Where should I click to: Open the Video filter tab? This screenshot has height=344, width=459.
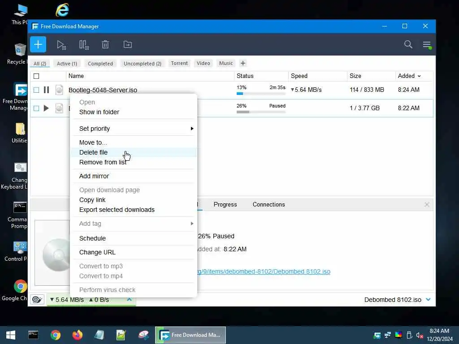point(204,63)
